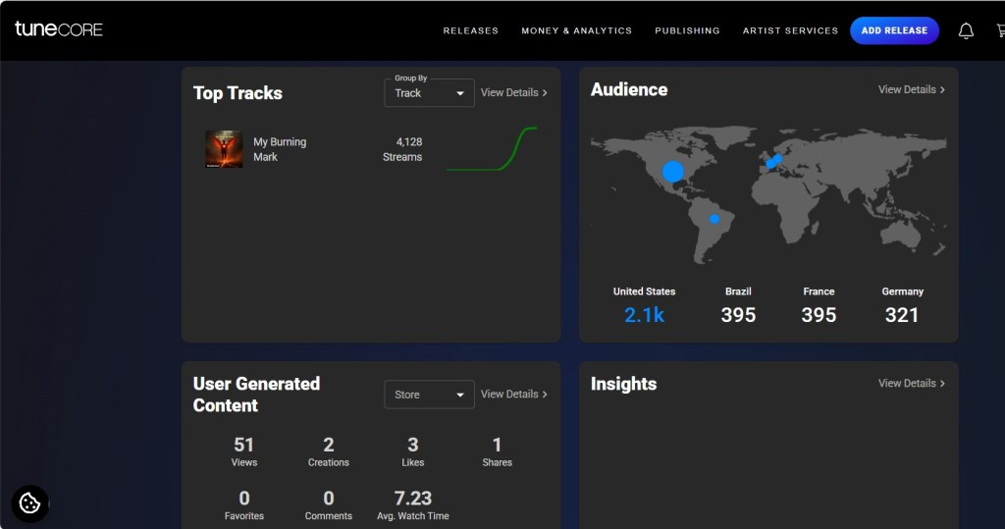Screen dimensions: 1005x529
Task: Expand the Group By Track dropdown
Action: [429, 93]
